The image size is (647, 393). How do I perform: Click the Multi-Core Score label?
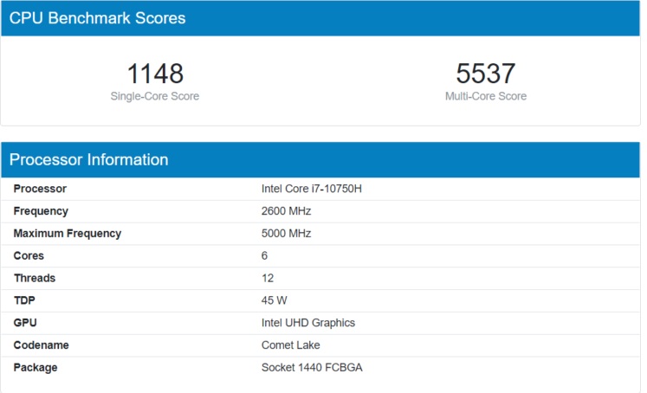coord(486,96)
